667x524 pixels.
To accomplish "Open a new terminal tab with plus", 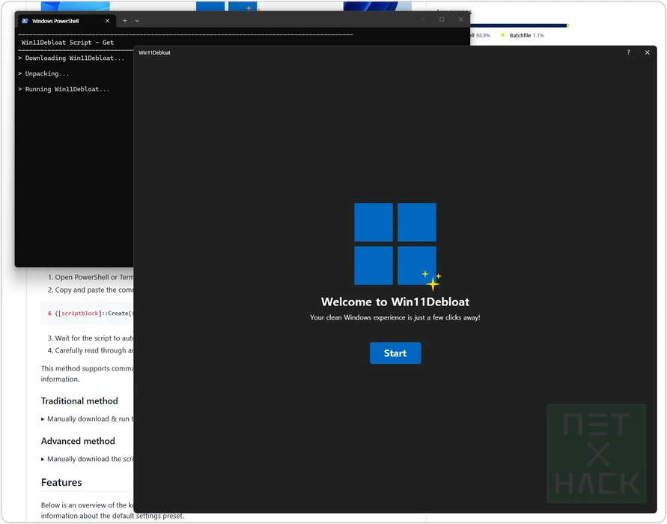I will coord(125,21).
